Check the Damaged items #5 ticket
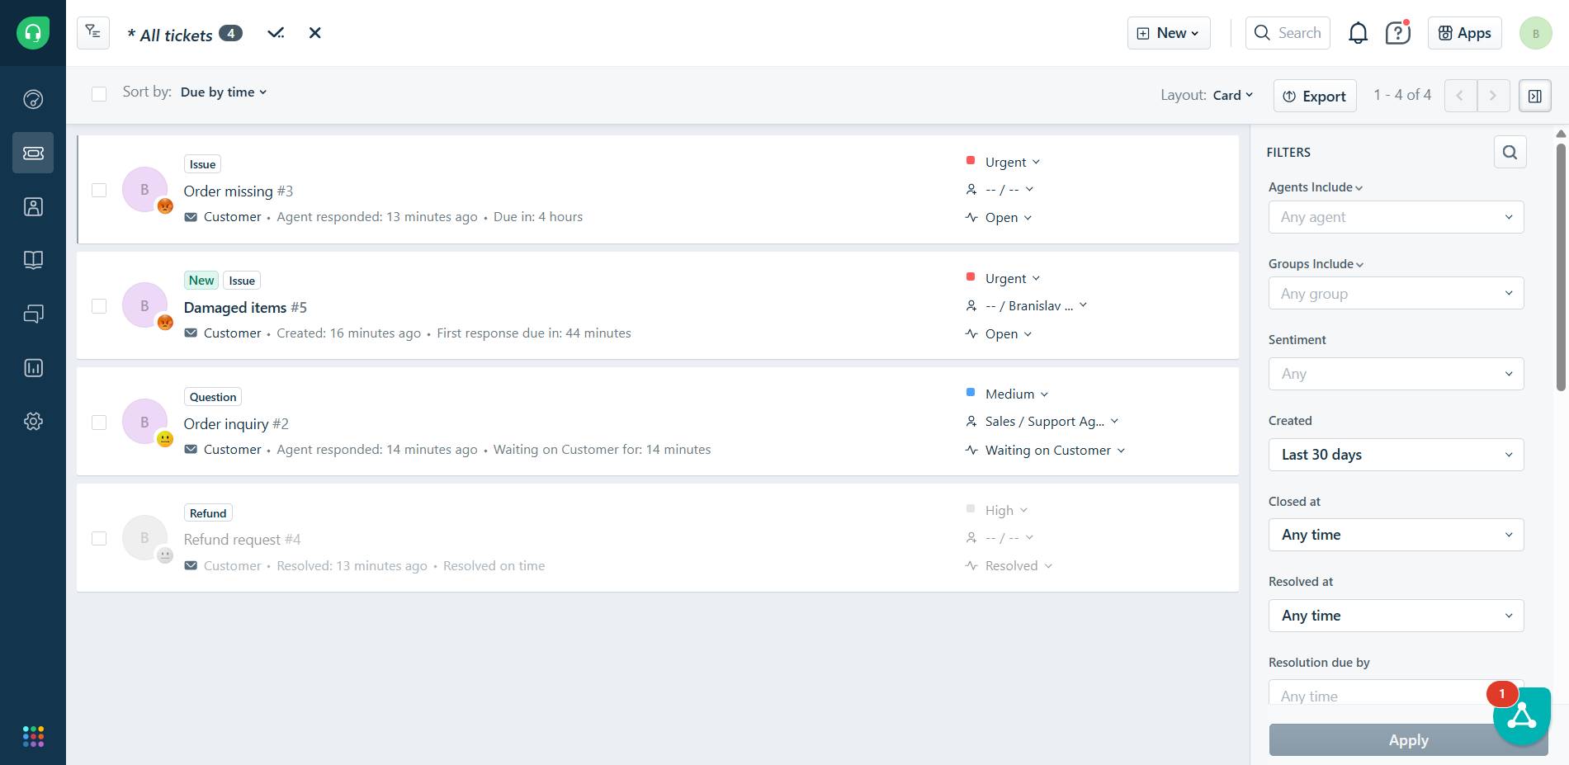This screenshot has height=765, width=1569. click(x=99, y=306)
